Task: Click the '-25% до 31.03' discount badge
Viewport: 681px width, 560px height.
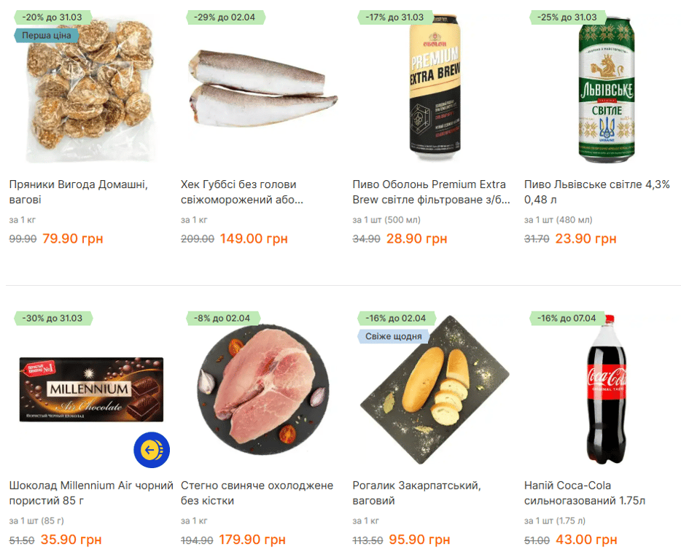Action: tap(567, 17)
